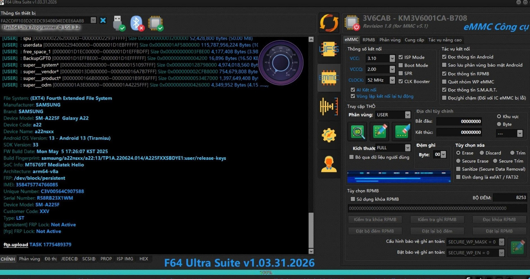
Task: Click the speed gauge dial
Action: [x=281, y=62]
